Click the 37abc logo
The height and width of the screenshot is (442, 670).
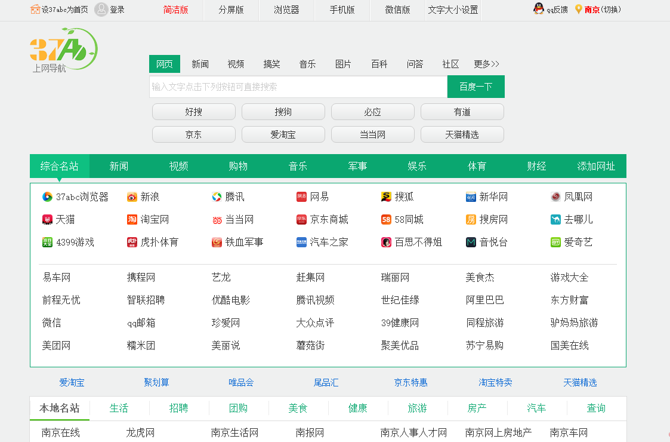[64, 50]
